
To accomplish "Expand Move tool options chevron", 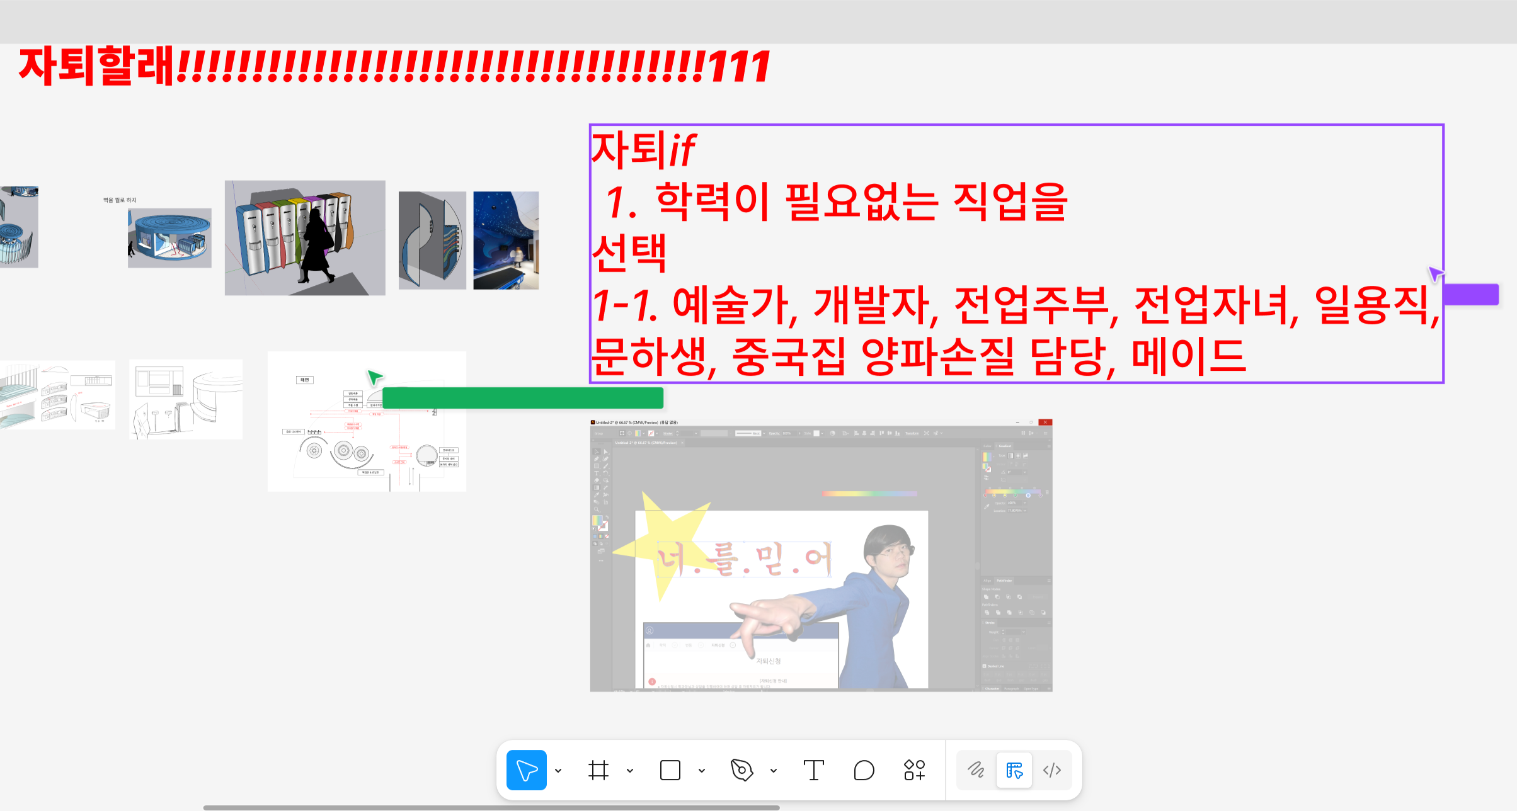I will coord(558,770).
